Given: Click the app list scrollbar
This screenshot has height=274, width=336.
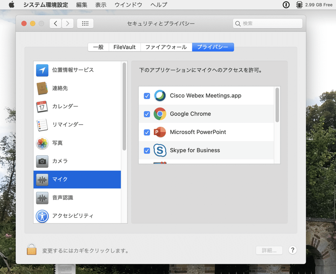Looking at the screenshot, I should coord(277,105).
